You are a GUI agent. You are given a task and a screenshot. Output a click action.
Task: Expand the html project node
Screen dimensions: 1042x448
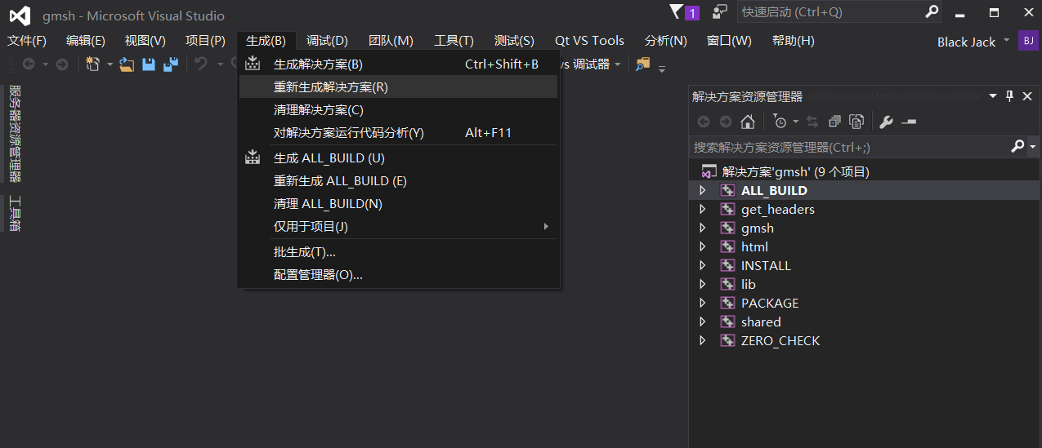tap(702, 246)
